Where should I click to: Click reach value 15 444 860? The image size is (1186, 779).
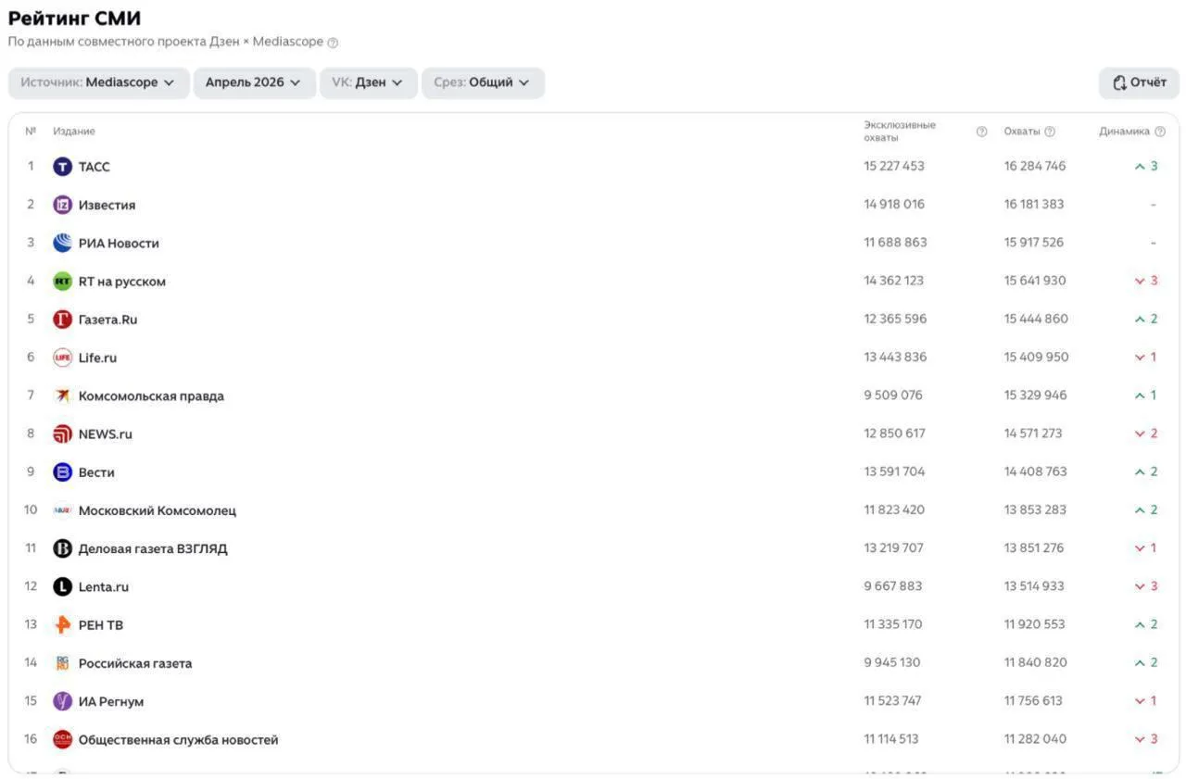(1036, 320)
